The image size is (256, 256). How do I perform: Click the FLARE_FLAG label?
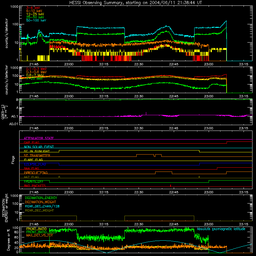[x=33, y=160]
